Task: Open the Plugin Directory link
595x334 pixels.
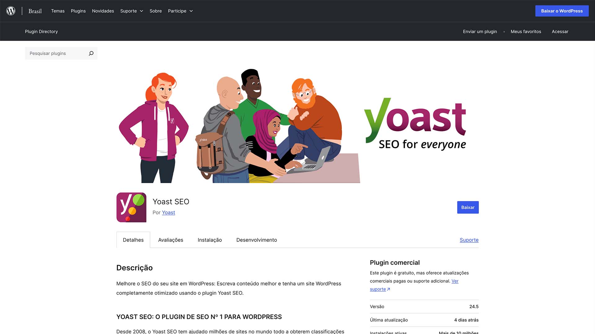Action: pyautogui.click(x=41, y=32)
